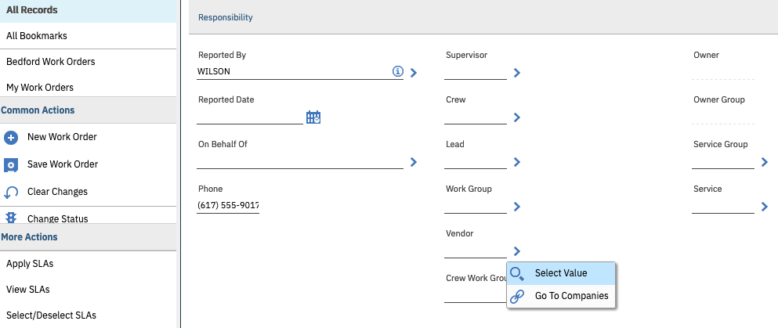
Task: Click the Go To Companies link icon
Action: coord(517,297)
